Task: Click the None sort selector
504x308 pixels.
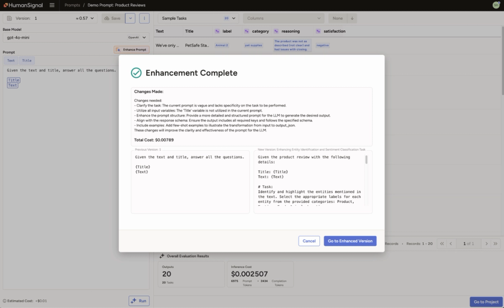Action: point(338,18)
